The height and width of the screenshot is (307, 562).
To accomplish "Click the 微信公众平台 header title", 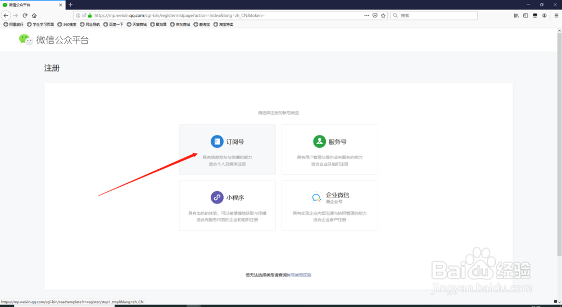I will click(62, 40).
